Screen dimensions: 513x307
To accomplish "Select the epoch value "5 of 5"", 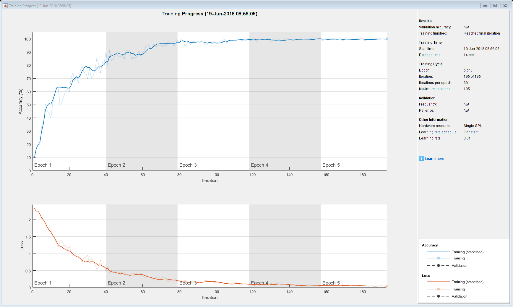I will click(x=468, y=70).
